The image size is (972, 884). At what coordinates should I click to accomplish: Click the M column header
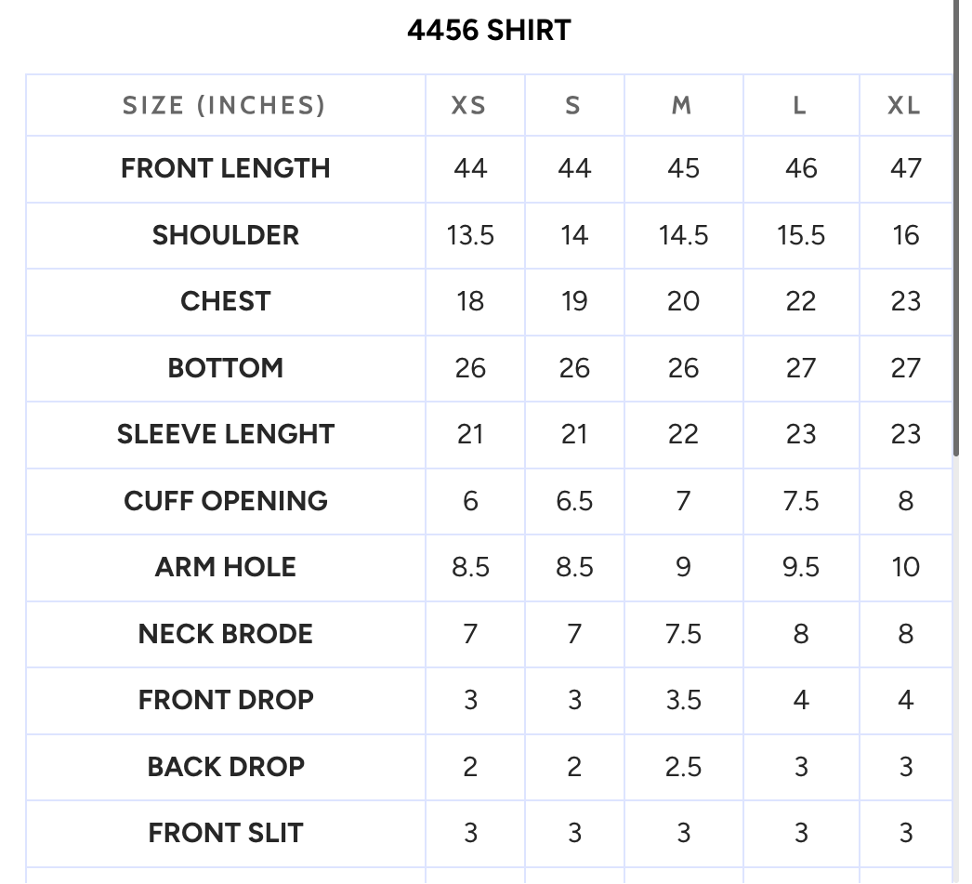point(683,105)
